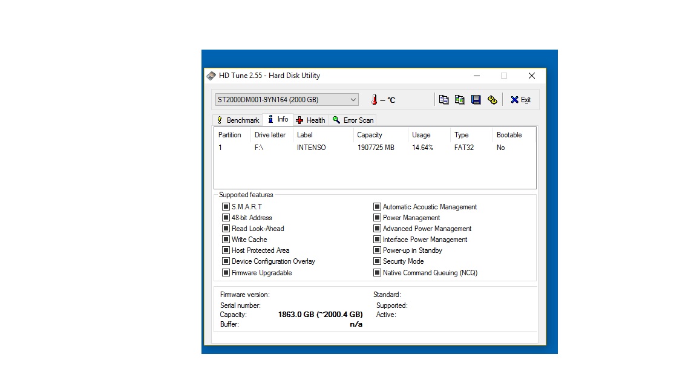This screenshot has height=392, width=697.
Task: Click the Exit button
Action: coord(520,100)
